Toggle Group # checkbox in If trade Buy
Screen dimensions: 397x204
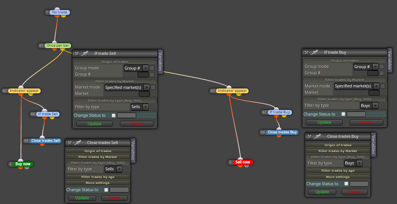(x=381, y=73)
